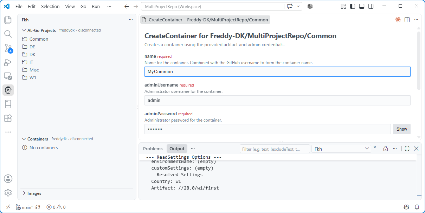The image size is (425, 213).
Task: Open the Go menu
Action: coord(83,6)
